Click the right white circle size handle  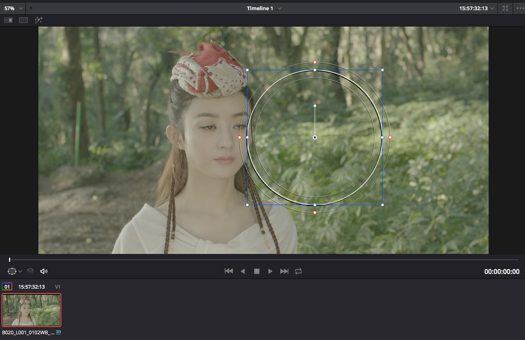[382, 138]
